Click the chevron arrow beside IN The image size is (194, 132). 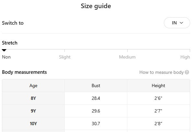pyautogui.click(x=181, y=23)
